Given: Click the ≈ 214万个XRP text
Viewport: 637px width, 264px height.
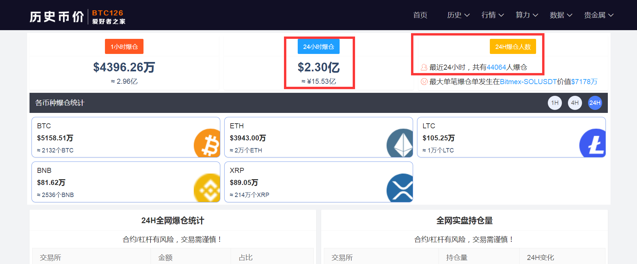Looking at the screenshot, I should [x=249, y=195].
